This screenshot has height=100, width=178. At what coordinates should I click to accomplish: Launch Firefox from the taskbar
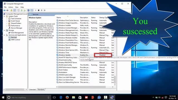coord(67,97)
